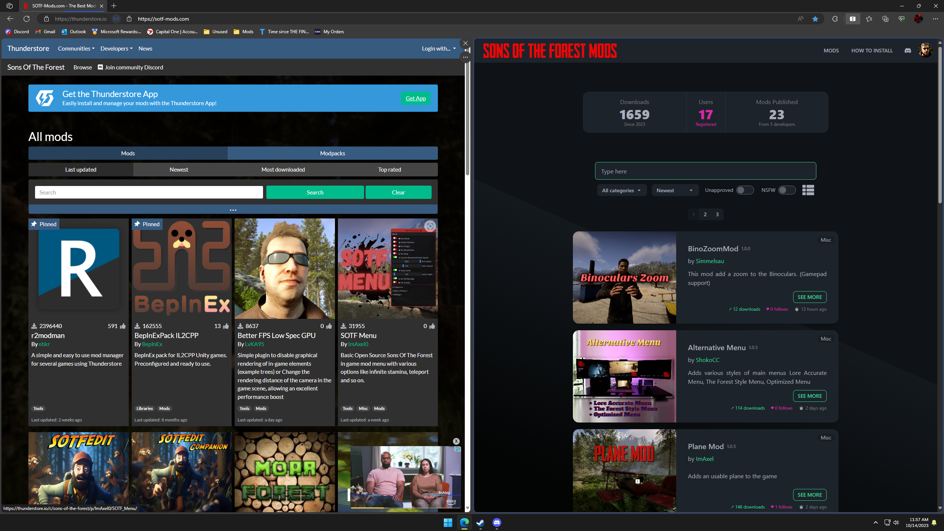Click the split screen icon in the browser toolbar
The image size is (944, 531).
(853, 19)
